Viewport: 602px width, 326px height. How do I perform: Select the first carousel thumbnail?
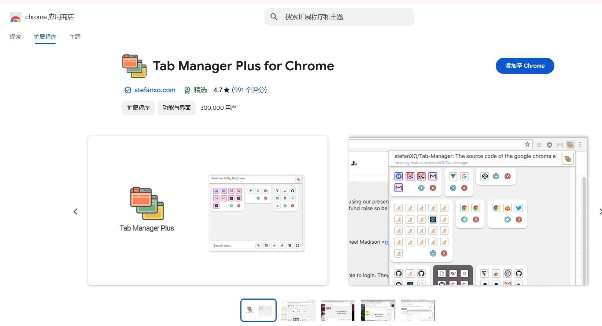click(x=258, y=310)
